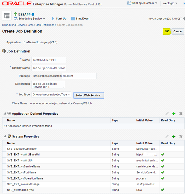This screenshot has width=185, height=194.
Task: Navigate to Job Definitions breadcrumb link
Action: coord(45,25)
